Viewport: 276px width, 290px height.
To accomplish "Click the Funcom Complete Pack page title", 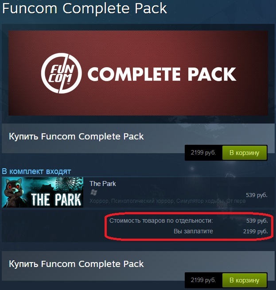I will tap(85, 8).
